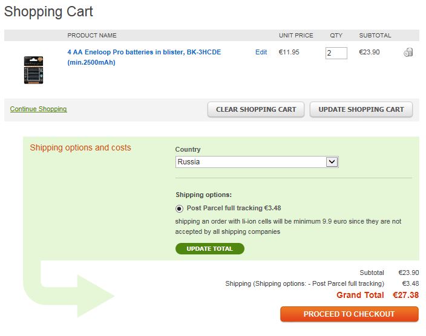The height and width of the screenshot is (336, 426).
Task: Click the QTY column header
Action: coord(336,36)
